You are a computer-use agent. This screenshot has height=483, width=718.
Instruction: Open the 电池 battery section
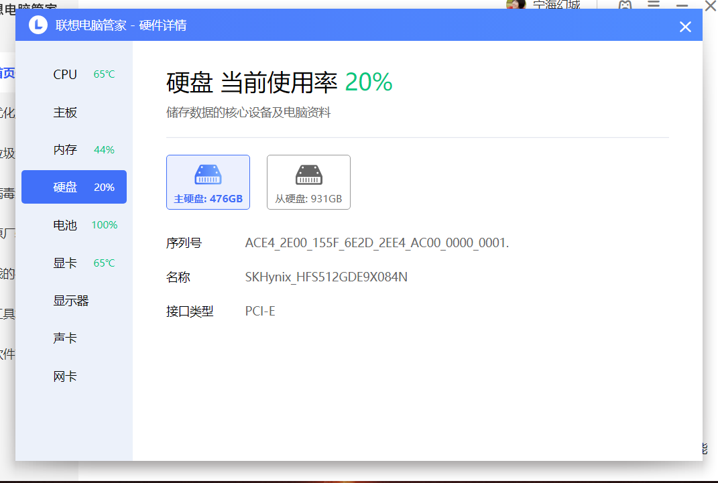(x=74, y=225)
